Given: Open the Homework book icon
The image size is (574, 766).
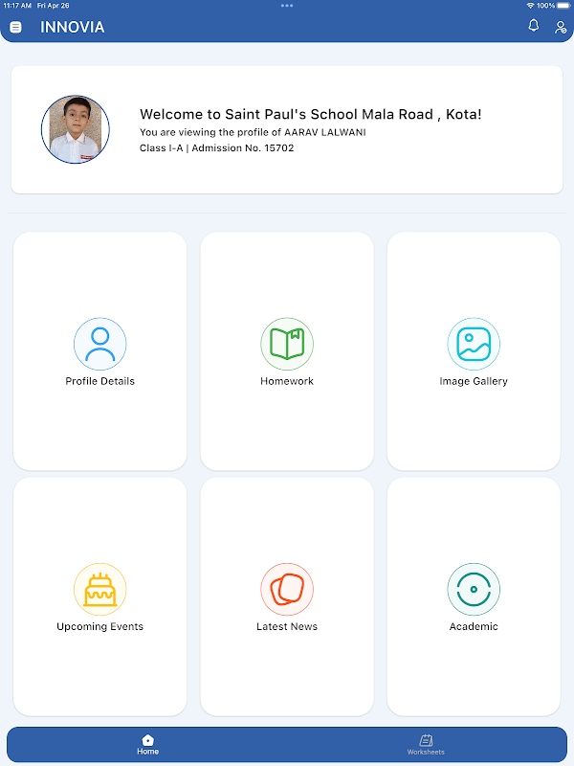Looking at the screenshot, I should 287,344.
